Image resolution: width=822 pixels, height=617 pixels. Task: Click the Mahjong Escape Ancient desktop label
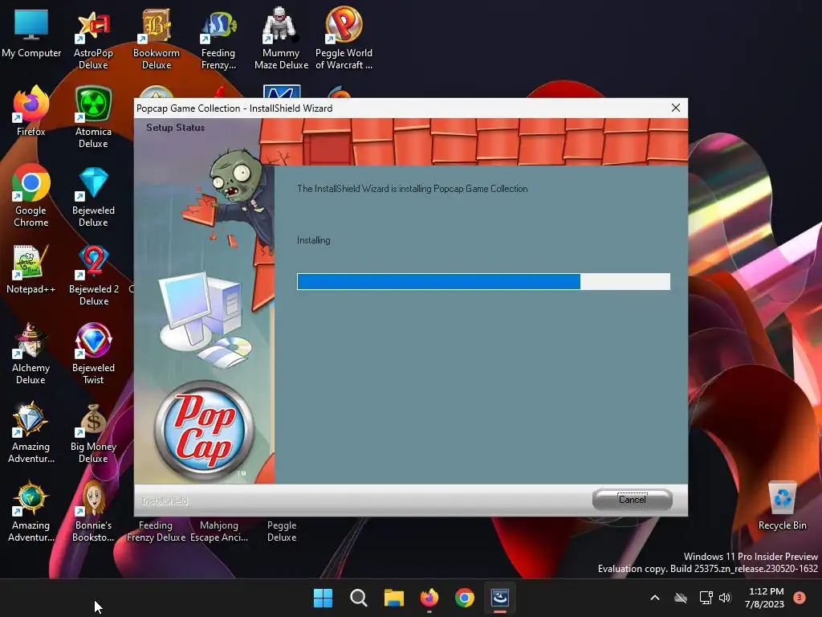pos(219,531)
